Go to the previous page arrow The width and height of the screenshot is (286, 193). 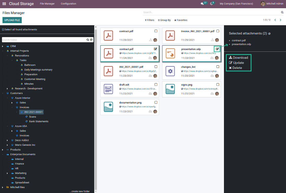(275, 20)
